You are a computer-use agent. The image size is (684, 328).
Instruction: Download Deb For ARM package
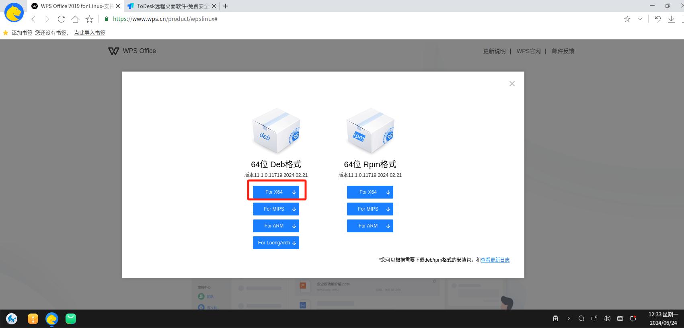[276, 226]
